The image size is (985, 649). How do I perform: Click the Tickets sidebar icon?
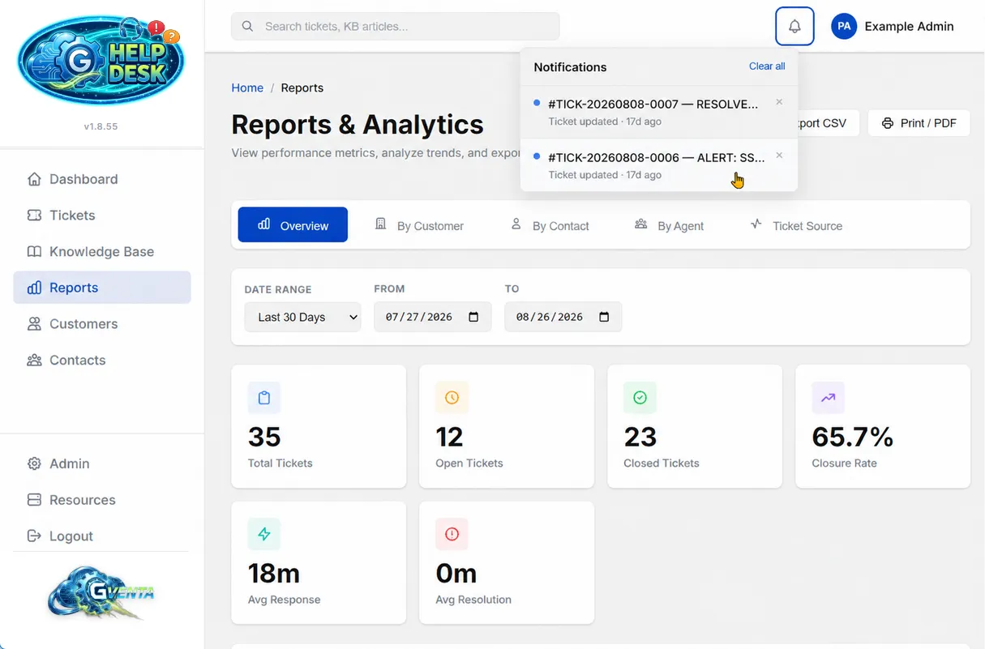coord(34,216)
